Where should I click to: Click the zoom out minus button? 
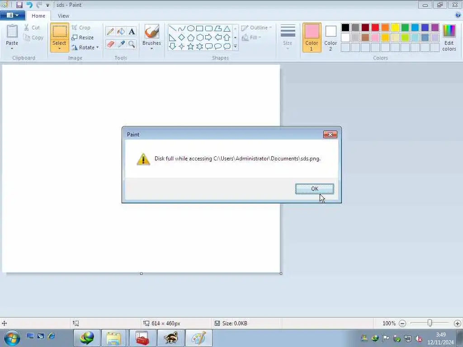point(402,324)
